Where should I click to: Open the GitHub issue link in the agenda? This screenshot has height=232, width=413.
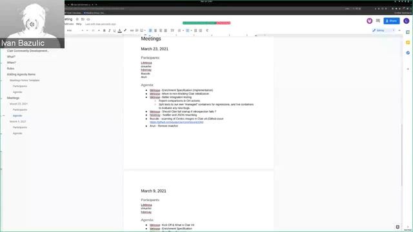(x=176, y=122)
